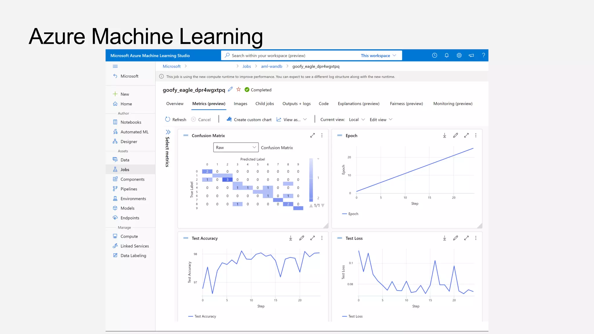This screenshot has height=334, width=594.
Task: Go to next confusion matrix legend page
Action: point(323,205)
